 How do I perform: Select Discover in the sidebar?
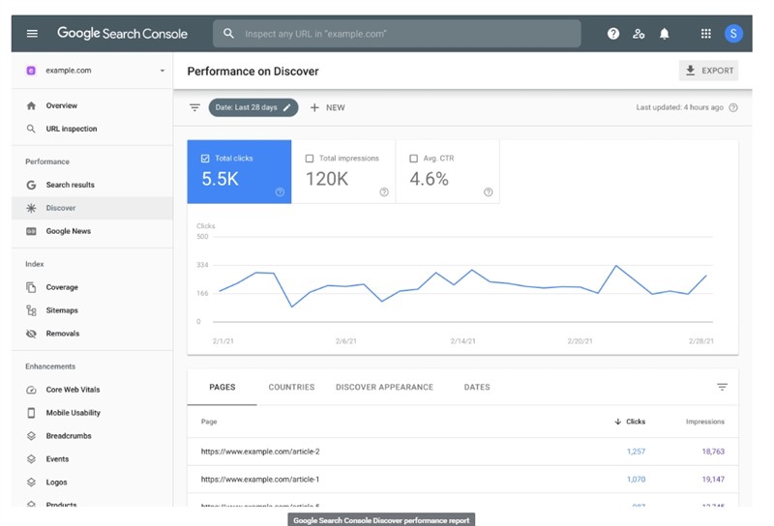coord(92,208)
